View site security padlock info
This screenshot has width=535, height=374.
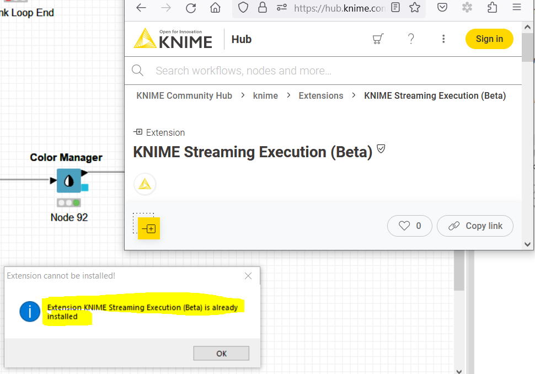click(263, 8)
